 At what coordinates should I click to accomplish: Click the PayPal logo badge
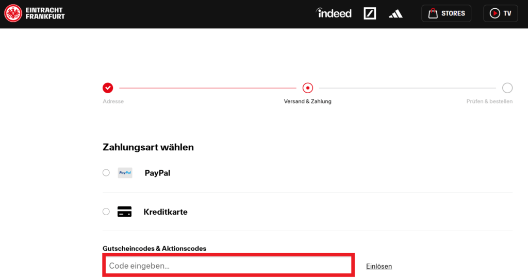click(125, 173)
